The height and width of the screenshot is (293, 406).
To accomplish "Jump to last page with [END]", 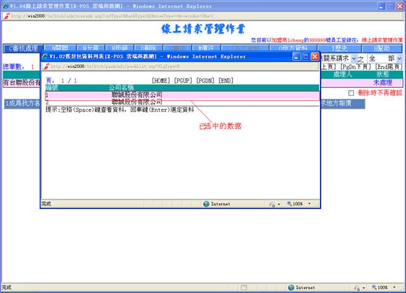I will pyautogui.click(x=226, y=80).
